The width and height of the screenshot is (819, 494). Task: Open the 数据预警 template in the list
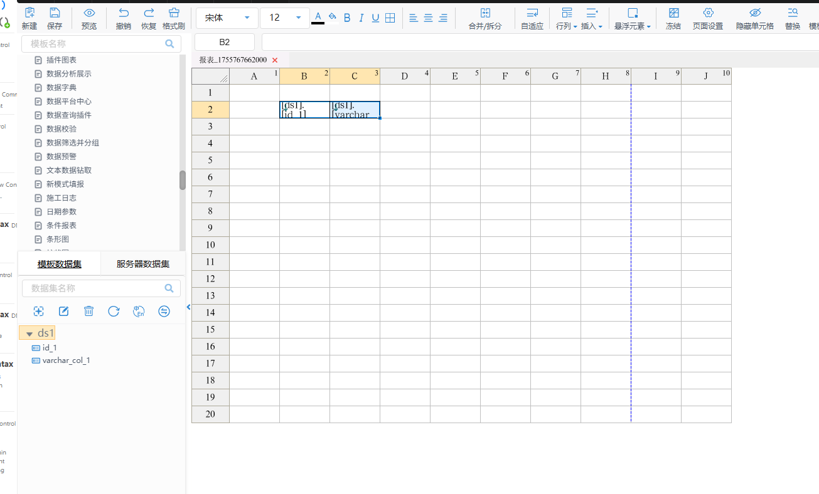pos(62,157)
